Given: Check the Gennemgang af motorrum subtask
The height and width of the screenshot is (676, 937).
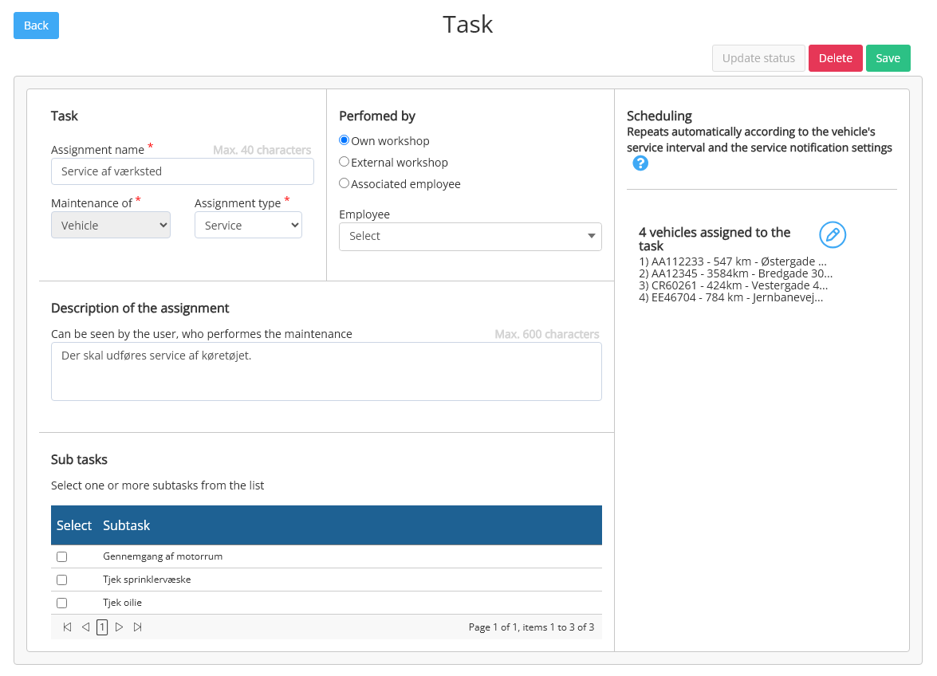Looking at the screenshot, I should point(61,556).
